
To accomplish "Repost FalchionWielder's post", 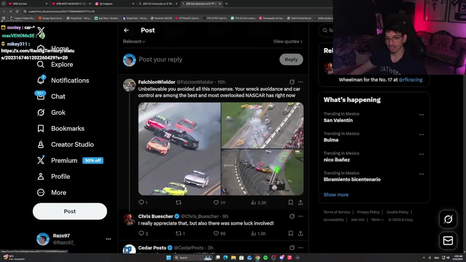I will pyautogui.click(x=178, y=202).
